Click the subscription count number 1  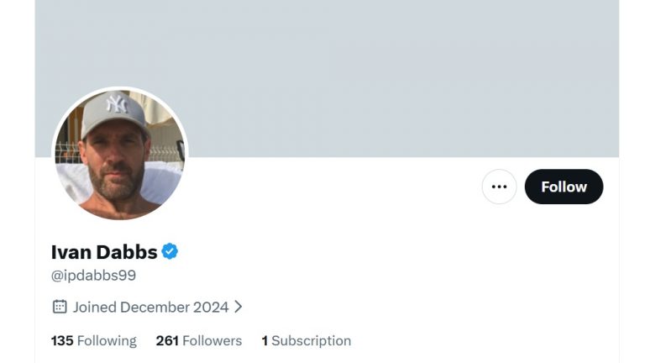(x=265, y=340)
